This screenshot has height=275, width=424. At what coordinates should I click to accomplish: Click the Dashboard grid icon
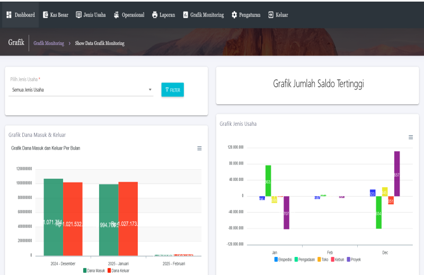coord(9,15)
